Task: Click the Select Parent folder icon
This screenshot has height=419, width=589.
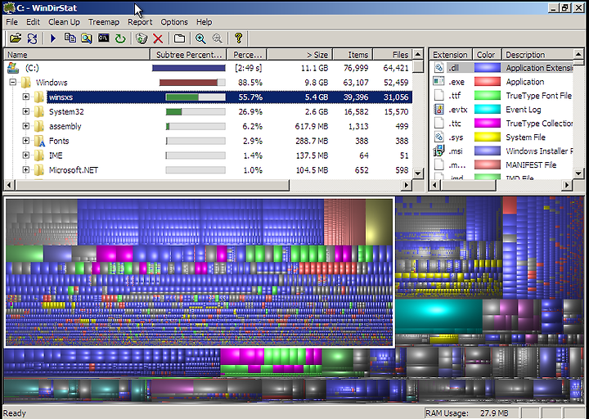Action: pyautogui.click(x=179, y=38)
